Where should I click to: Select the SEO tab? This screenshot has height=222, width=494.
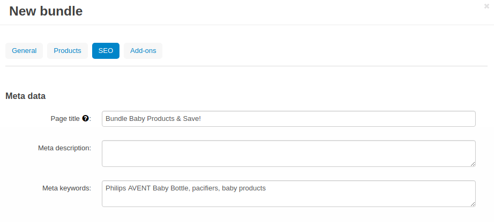coord(106,51)
